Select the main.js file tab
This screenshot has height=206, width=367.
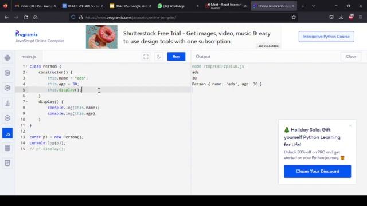(29, 57)
